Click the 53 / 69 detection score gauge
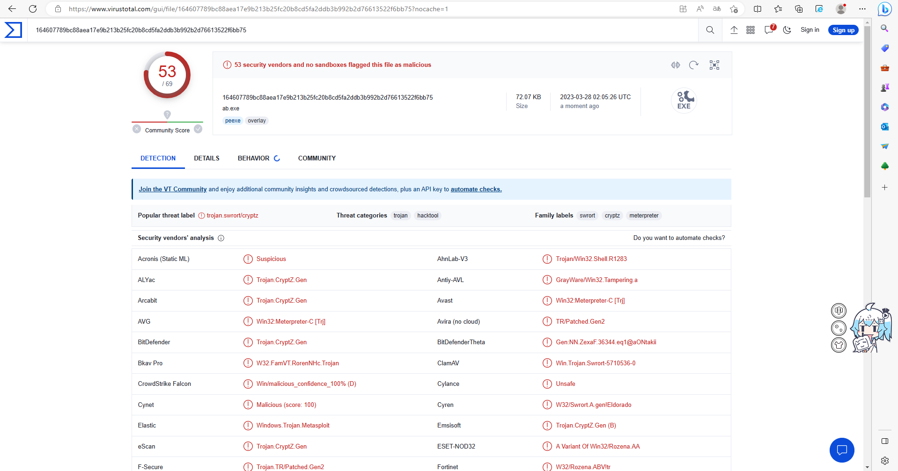898x471 pixels. [167, 75]
